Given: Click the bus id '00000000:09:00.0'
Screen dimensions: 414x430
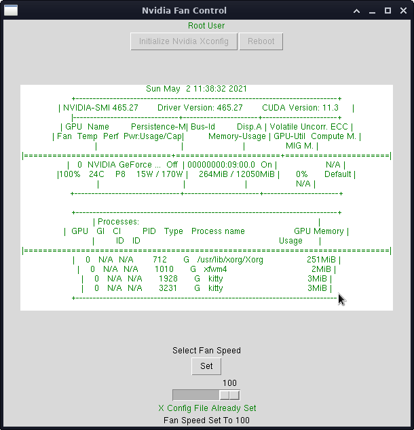Looking at the screenshot, I should click(221, 165).
